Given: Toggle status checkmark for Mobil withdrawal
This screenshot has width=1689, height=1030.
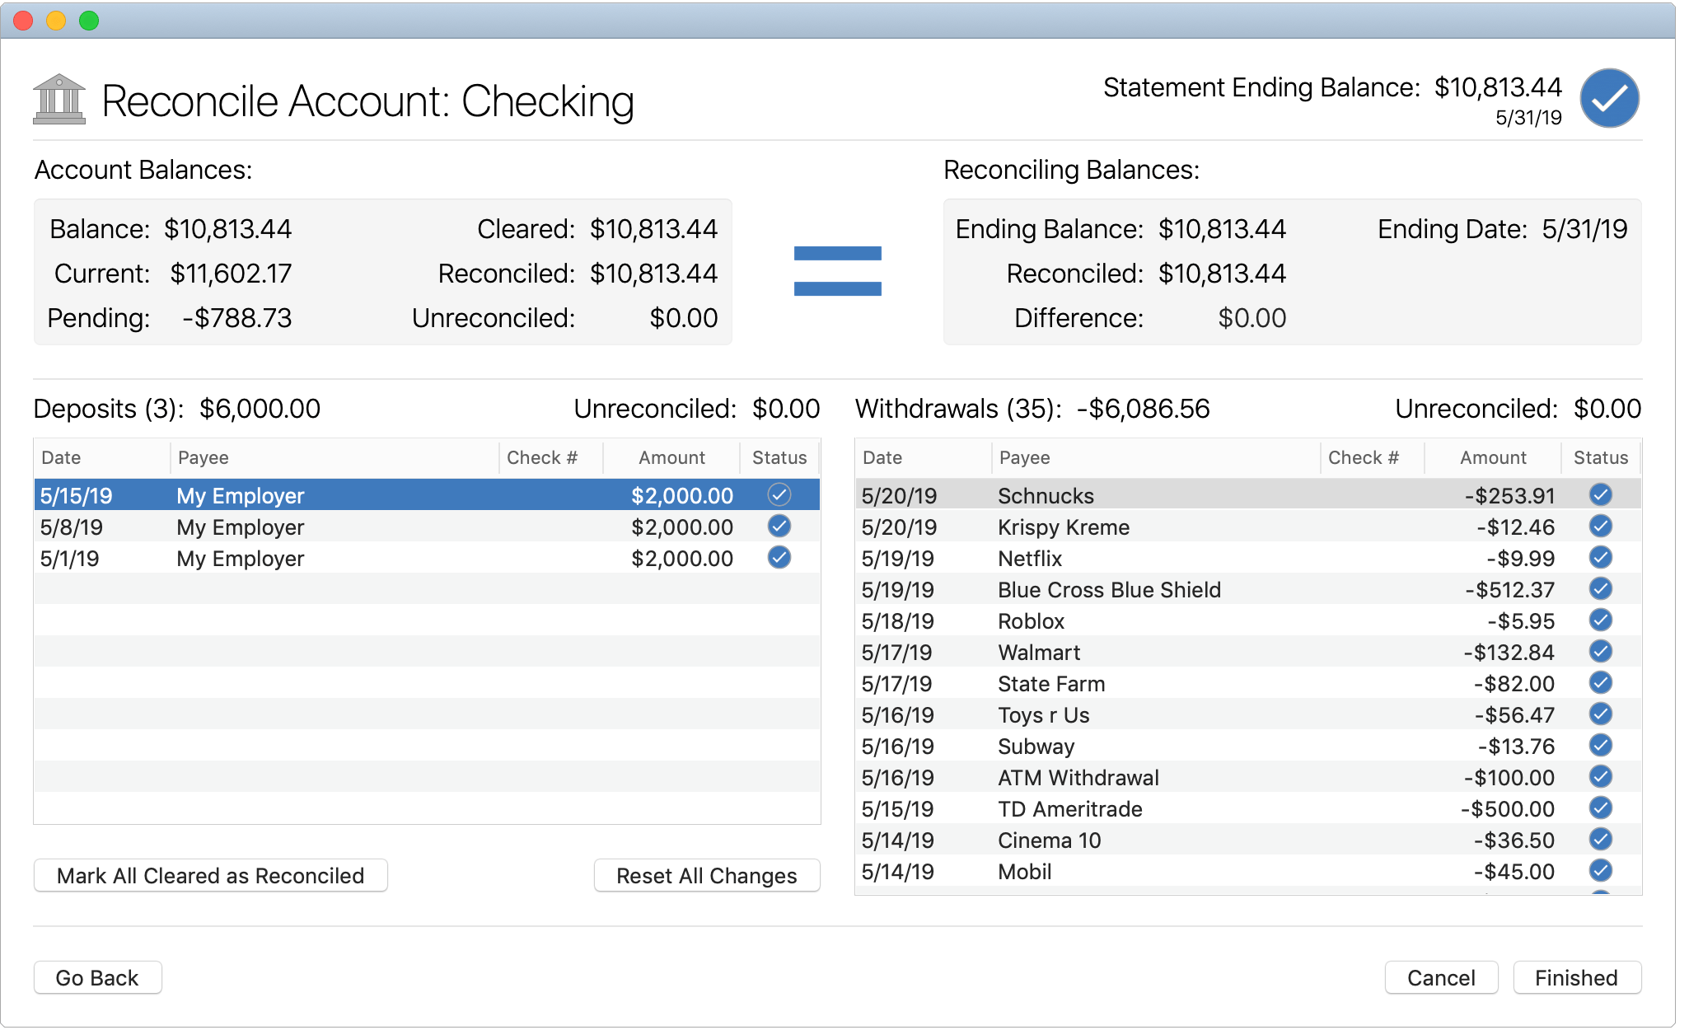Looking at the screenshot, I should point(1600,871).
